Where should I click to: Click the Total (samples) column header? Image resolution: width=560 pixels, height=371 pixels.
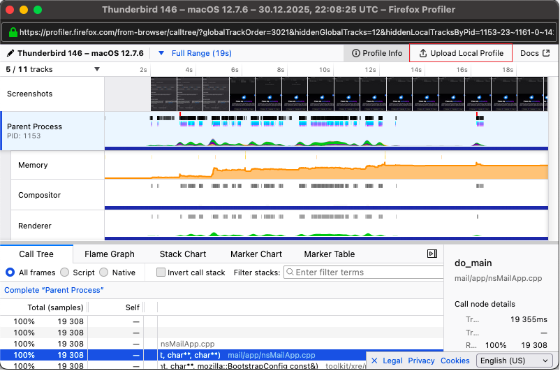[55, 307]
